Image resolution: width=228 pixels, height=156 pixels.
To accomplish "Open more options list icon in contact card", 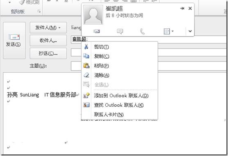I will point(167,31).
